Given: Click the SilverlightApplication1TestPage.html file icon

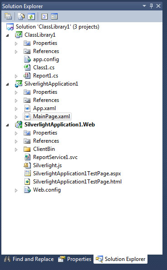Looking at the screenshot, I should [x=27, y=182].
